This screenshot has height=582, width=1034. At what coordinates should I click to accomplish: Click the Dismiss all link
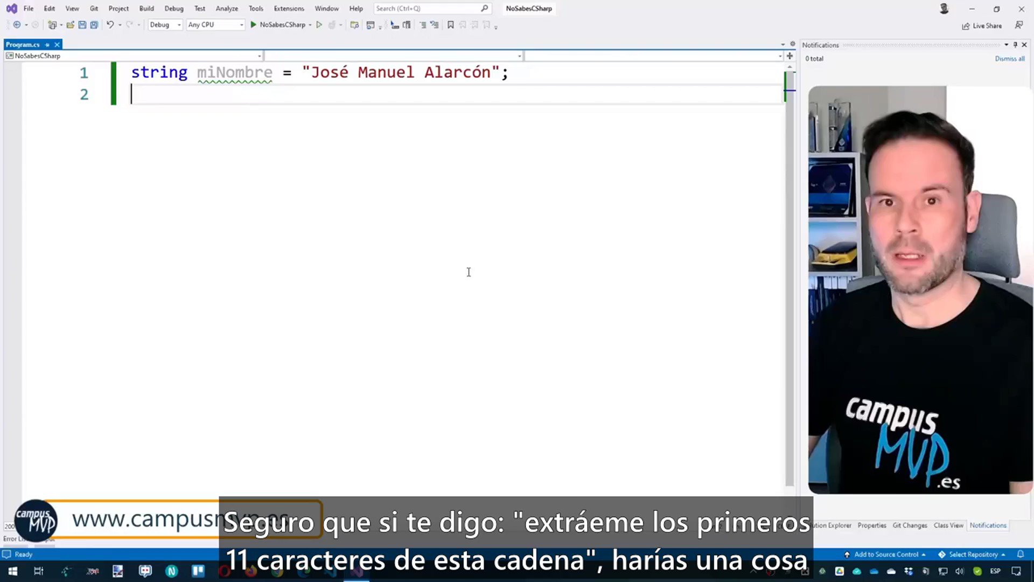1009,59
